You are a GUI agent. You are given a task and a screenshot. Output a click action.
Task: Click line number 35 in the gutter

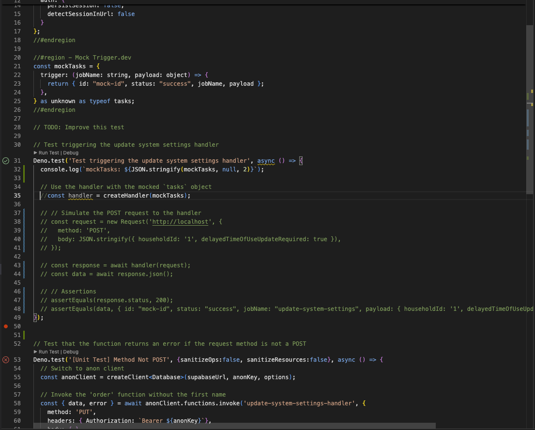[17, 196]
